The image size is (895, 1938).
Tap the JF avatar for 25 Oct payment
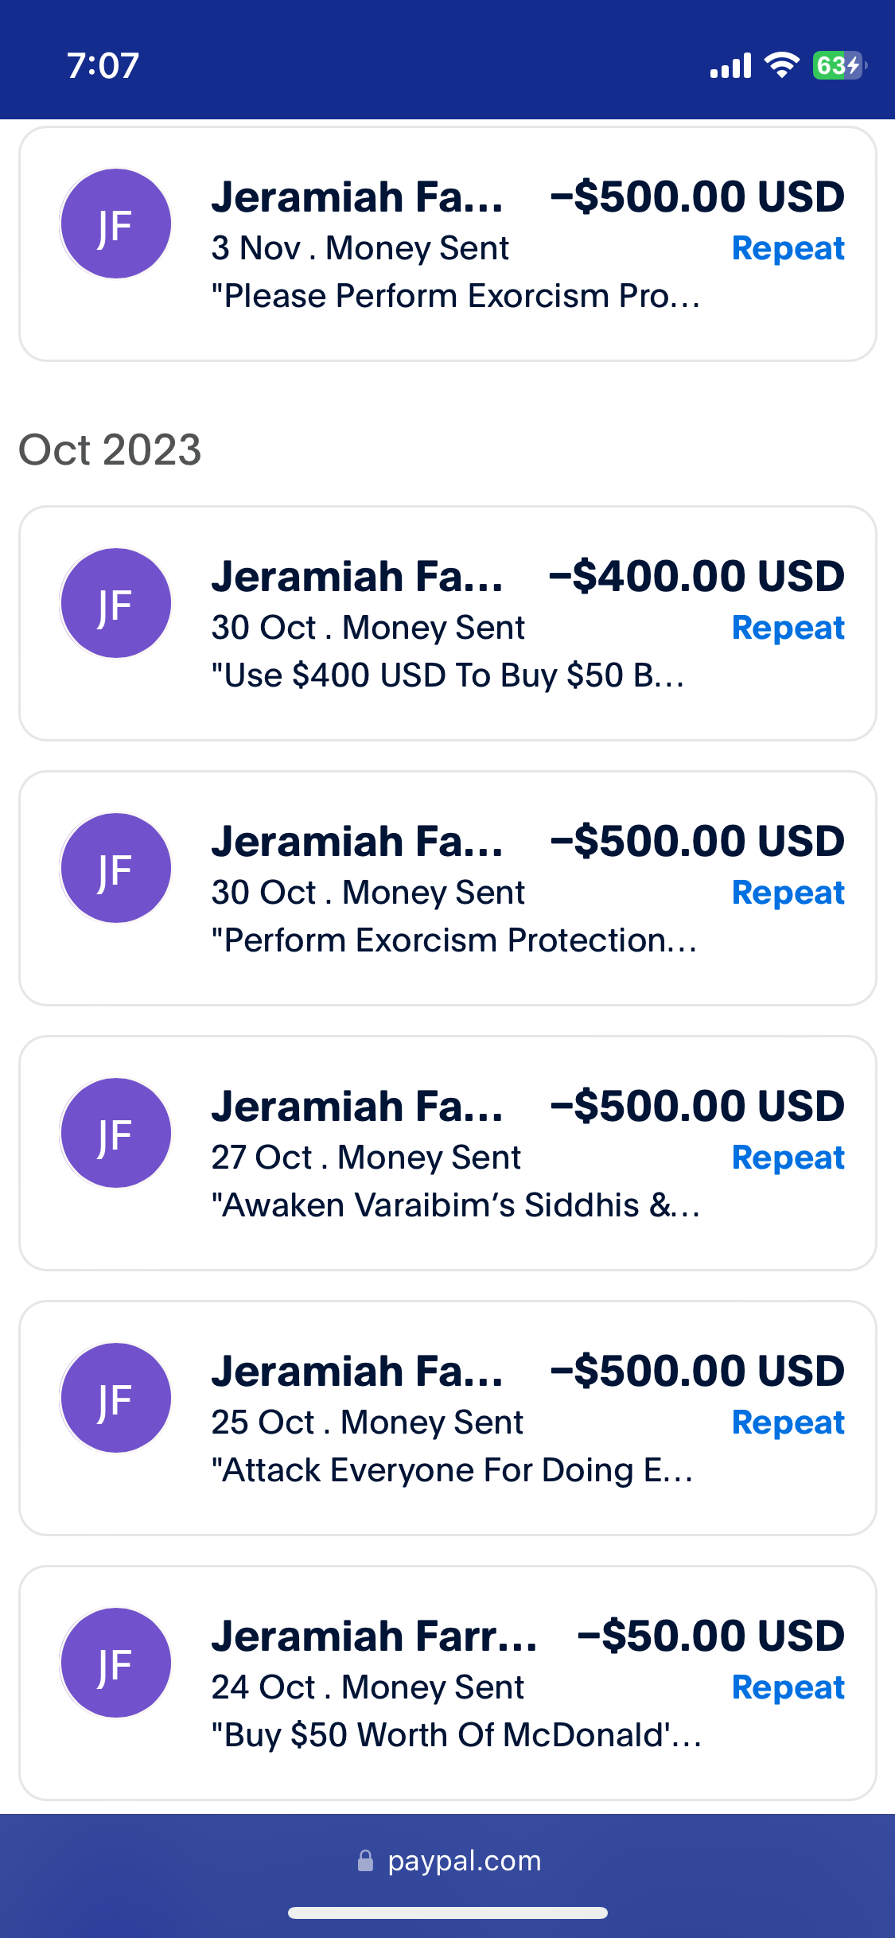pyautogui.click(x=116, y=1398)
